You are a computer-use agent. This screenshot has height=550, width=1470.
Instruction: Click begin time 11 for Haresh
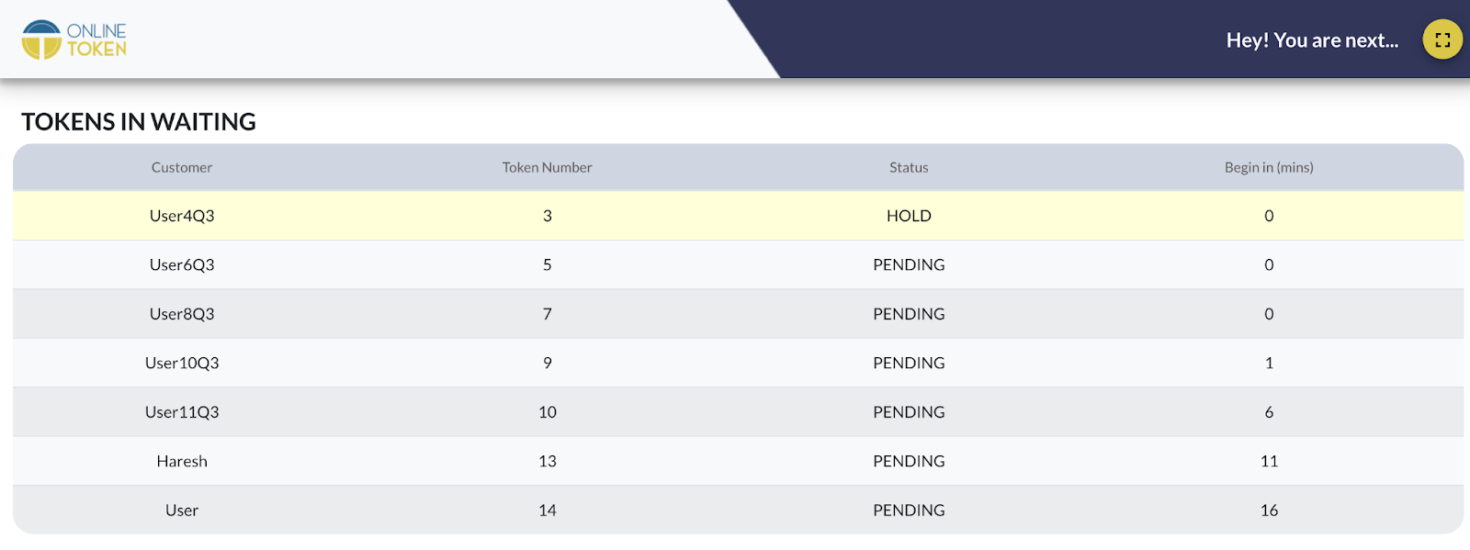[1269, 461]
